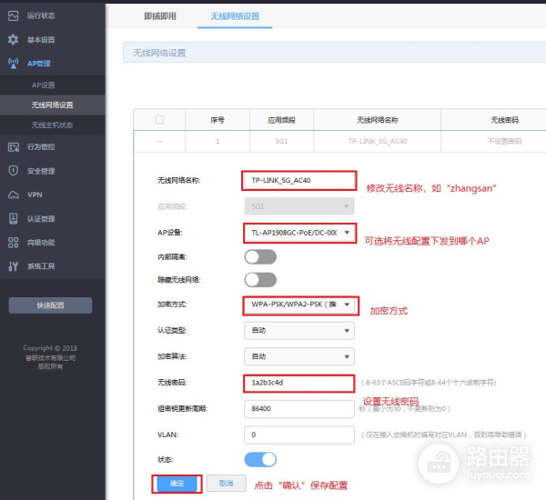Click the 认证管理 icon

tap(14, 219)
